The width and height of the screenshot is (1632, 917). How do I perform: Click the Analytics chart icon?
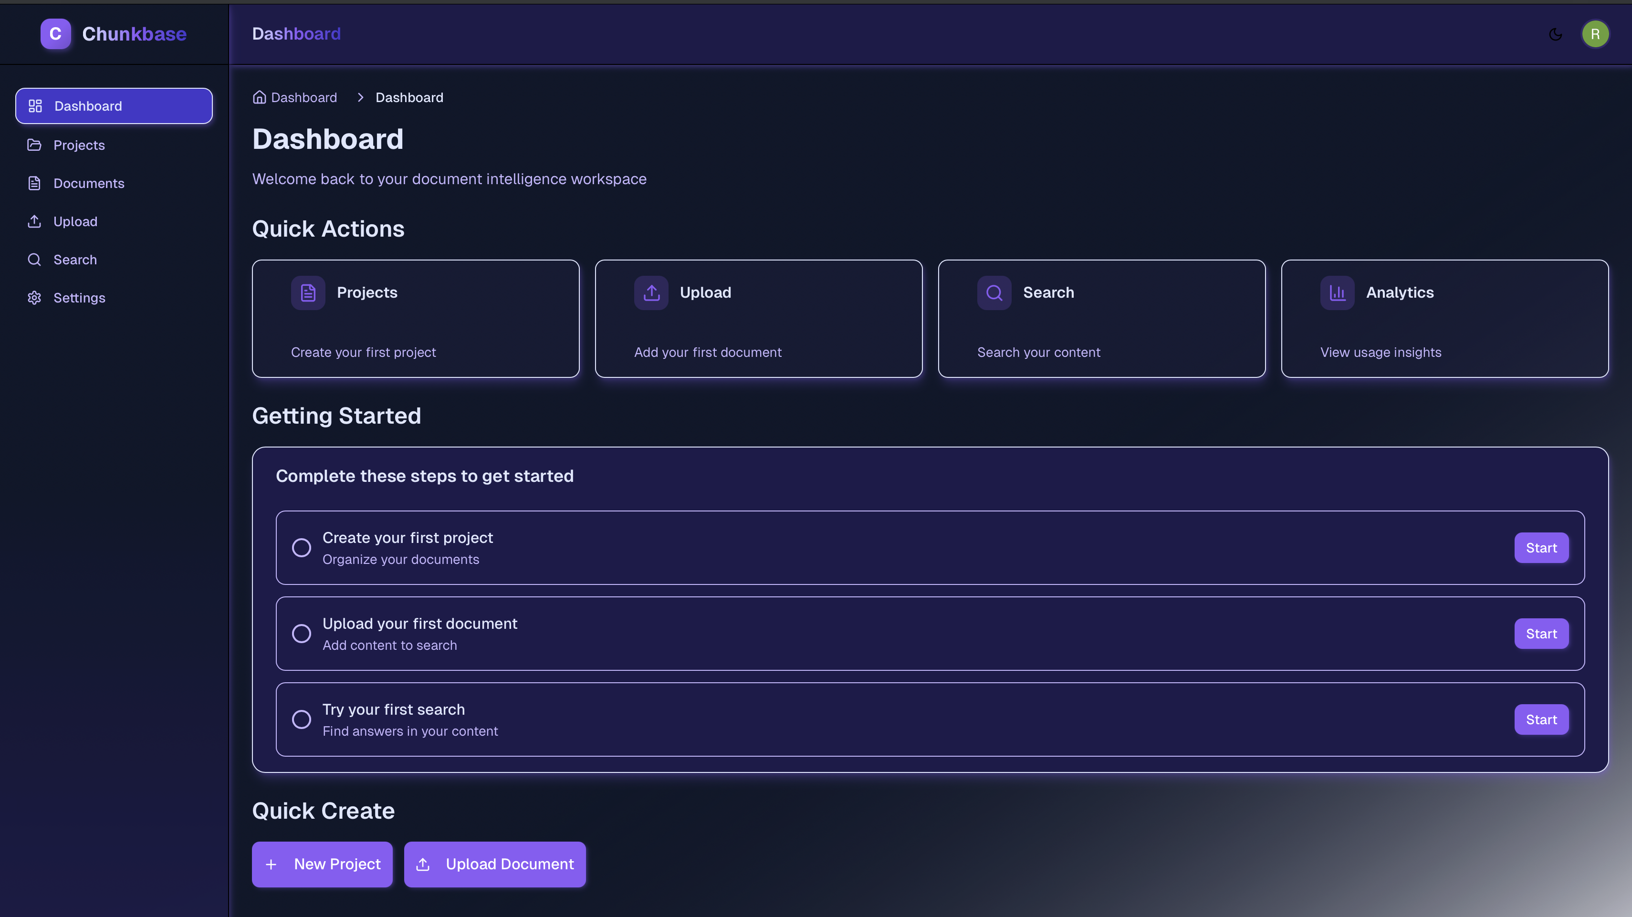point(1337,292)
